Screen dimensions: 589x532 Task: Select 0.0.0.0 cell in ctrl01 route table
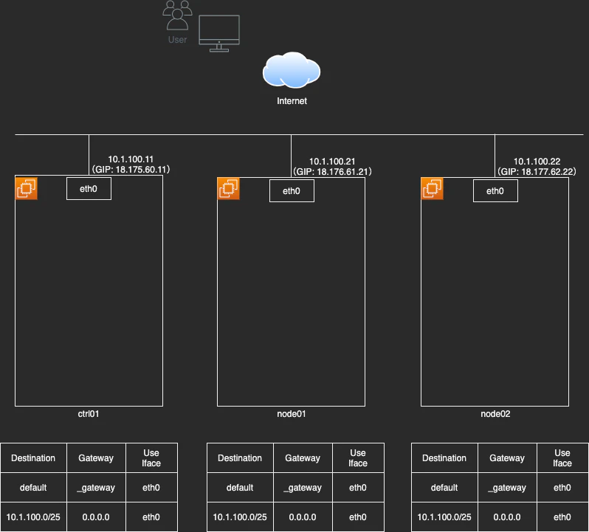(x=96, y=517)
